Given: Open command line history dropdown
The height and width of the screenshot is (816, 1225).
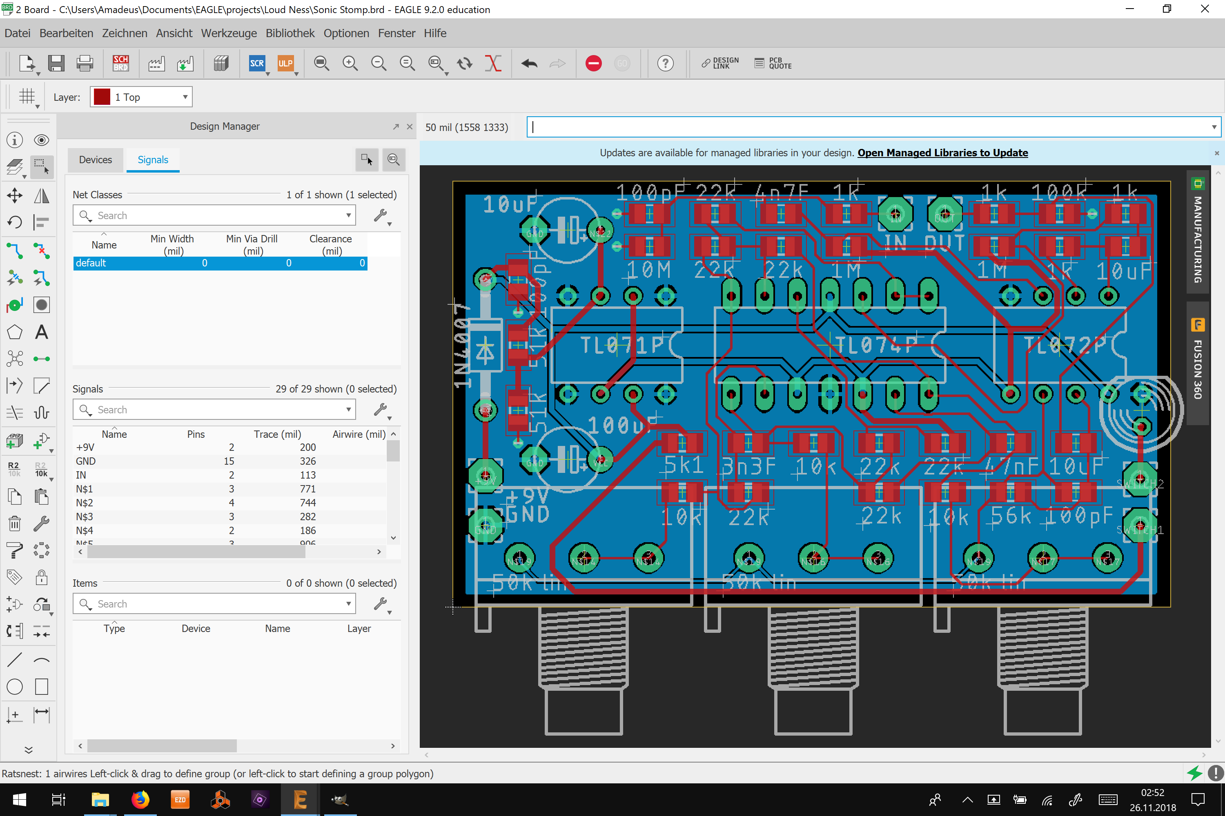Looking at the screenshot, I should 1214,127.
